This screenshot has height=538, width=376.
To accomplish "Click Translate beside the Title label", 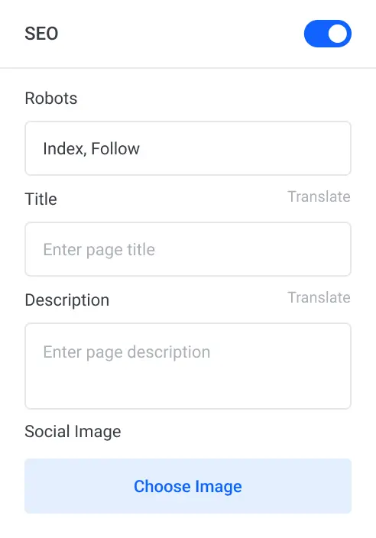I will click(x=319, y=197).
